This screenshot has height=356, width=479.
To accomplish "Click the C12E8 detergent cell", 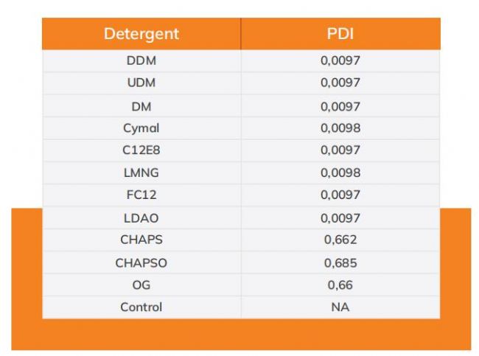I will [x=141, y=150].
